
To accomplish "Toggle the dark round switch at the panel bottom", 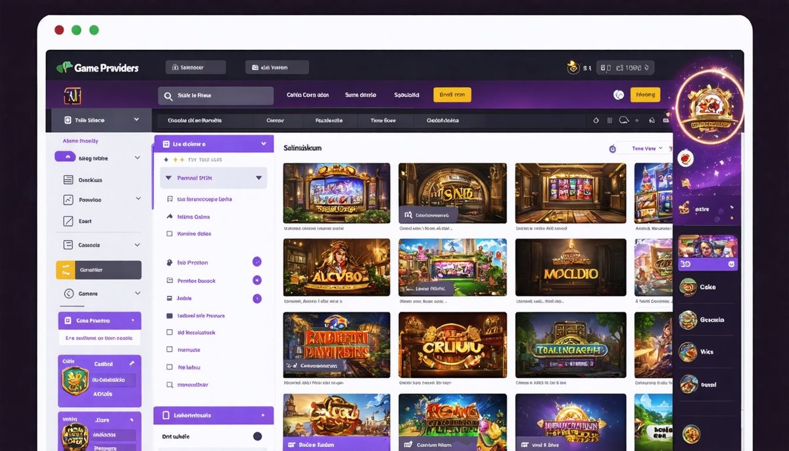I will coord(257,436).
